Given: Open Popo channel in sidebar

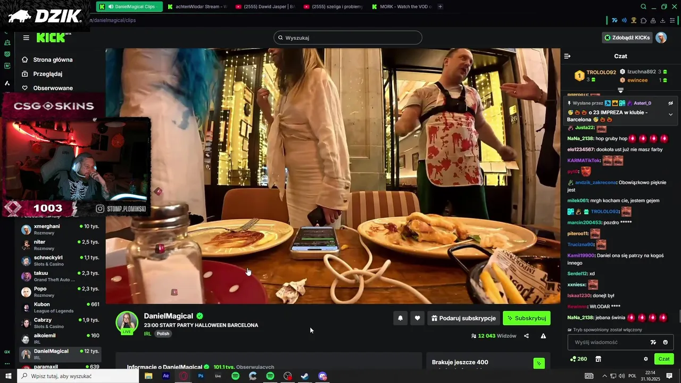Looking at the screenshot, I should coord(60,292).
